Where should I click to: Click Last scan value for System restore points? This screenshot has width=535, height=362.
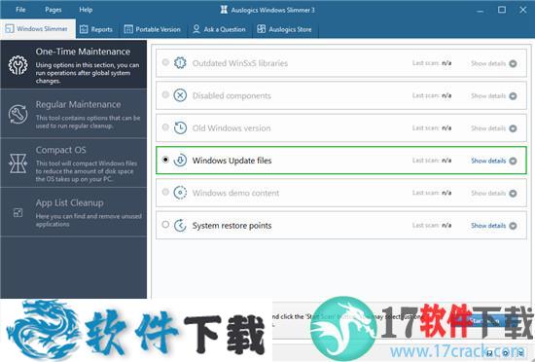(x=446, y=225)
